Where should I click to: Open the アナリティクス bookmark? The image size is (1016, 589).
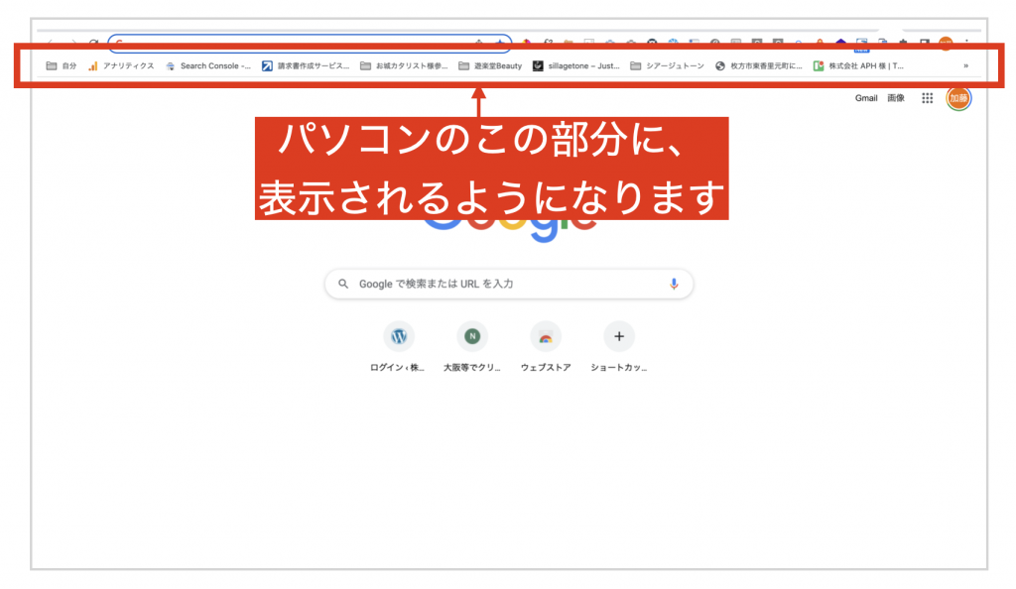coord(121,66)
